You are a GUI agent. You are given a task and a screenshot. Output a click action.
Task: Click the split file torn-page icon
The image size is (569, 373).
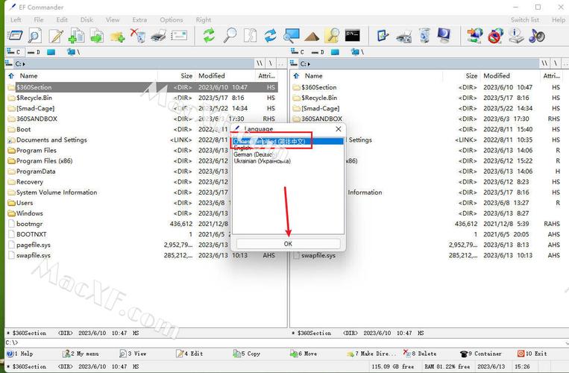point(250,36)
